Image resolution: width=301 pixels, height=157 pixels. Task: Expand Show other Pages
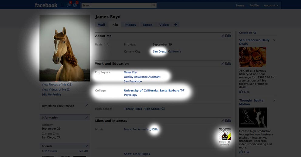coord(137,154)
